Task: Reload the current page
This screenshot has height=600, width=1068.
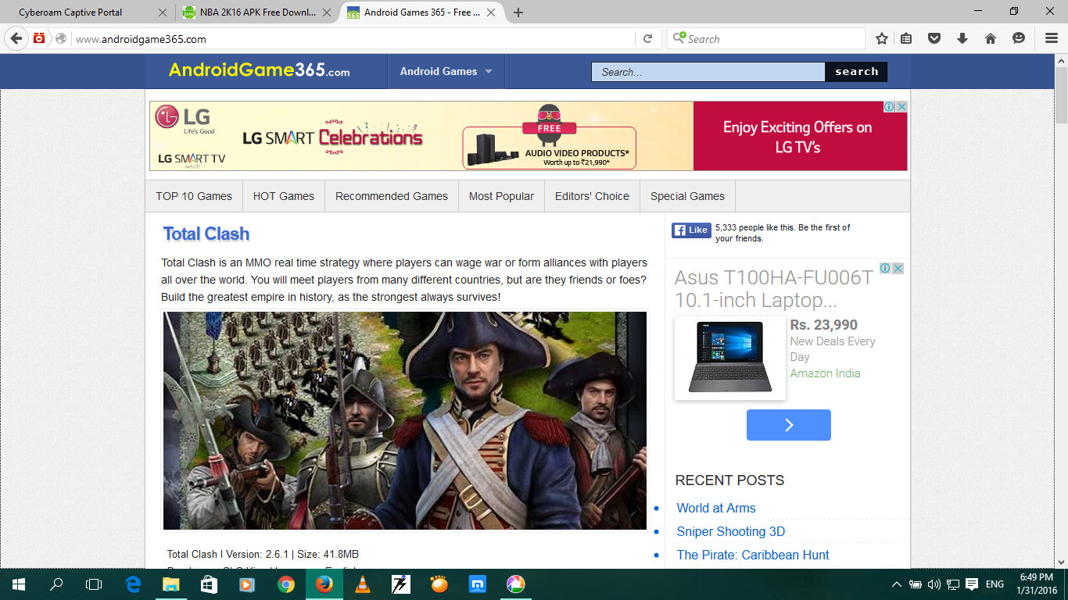Action: coord(647,38)
